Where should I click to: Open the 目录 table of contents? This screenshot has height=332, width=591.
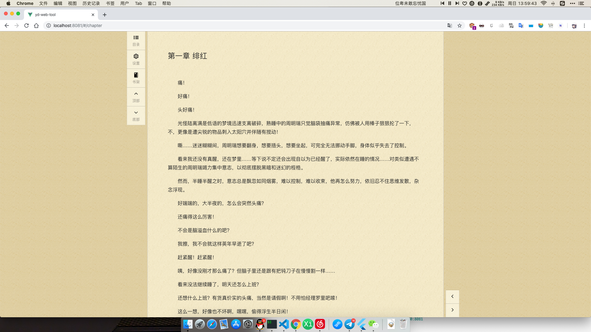tap(136, 40)
